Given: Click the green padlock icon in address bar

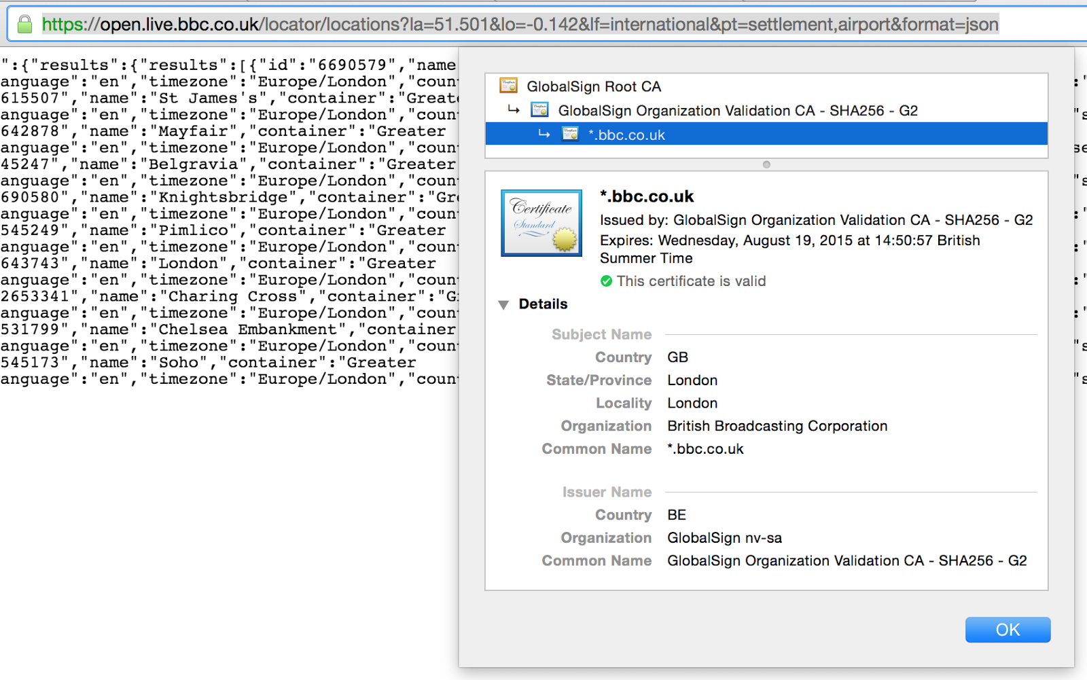Looking at the screenshot, I should click(x=24, y=24).
